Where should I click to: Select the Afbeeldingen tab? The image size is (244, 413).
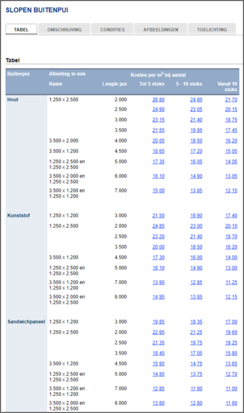tap(161, 30)
